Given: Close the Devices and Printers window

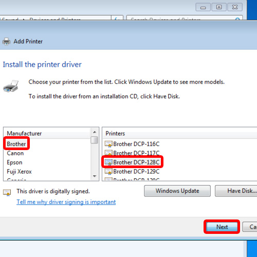Looking at the screenshot, I should pyautogui.click(x=235, y=7).
